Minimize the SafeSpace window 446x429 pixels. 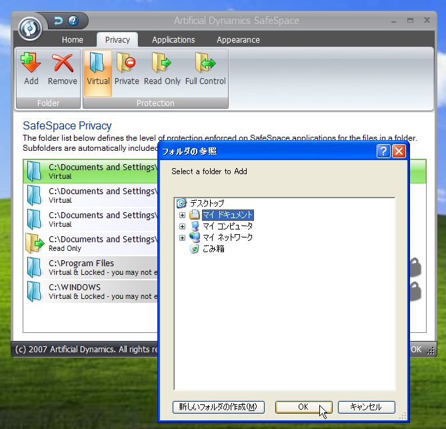[393, 21]
